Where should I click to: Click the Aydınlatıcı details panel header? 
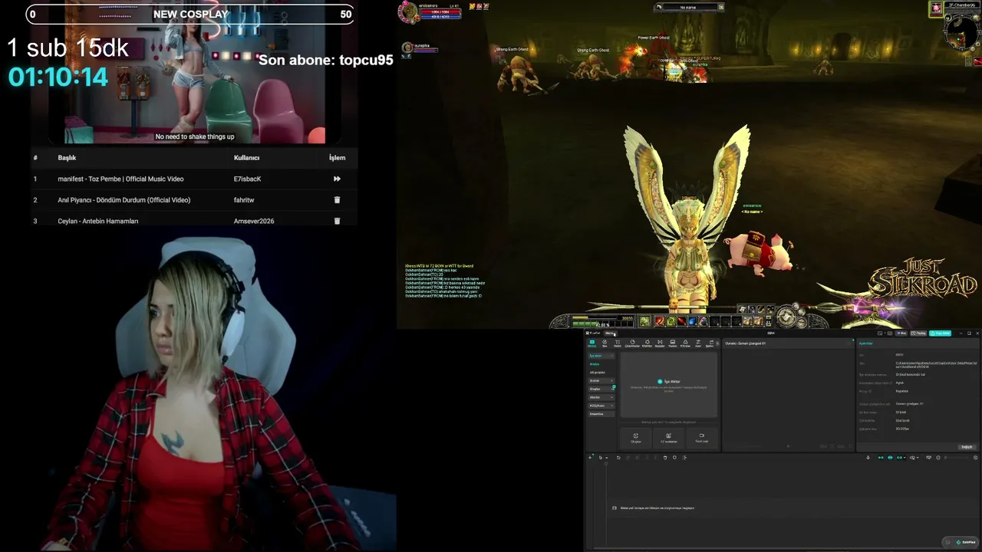coord(866,343)
